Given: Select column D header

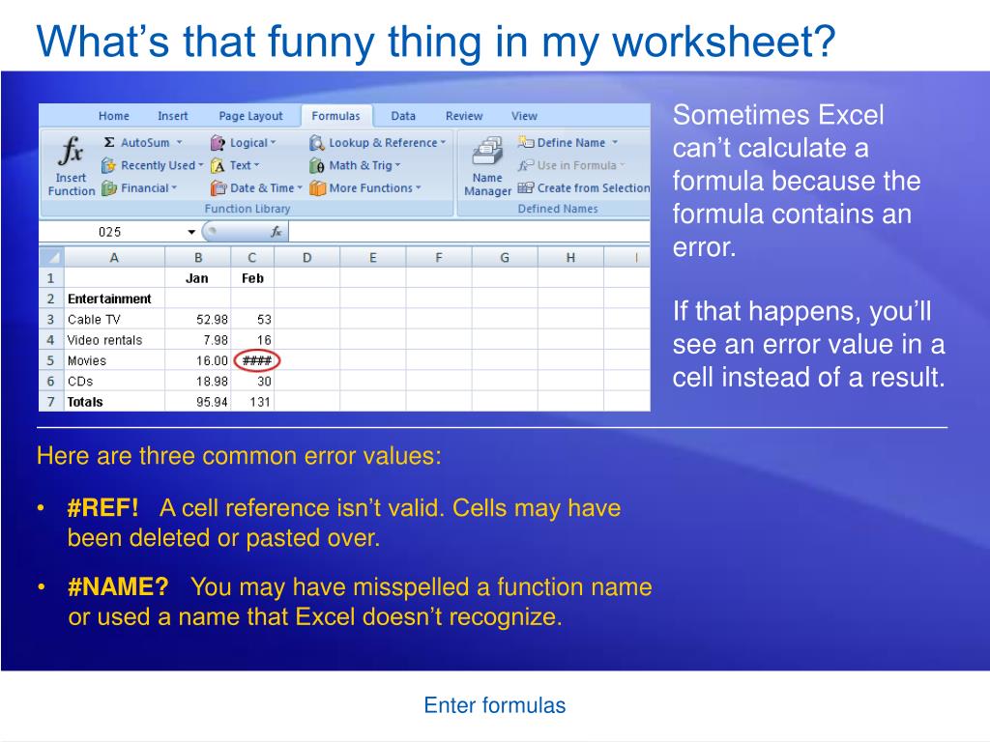Looking at the screenshot, I should point(306,257).
